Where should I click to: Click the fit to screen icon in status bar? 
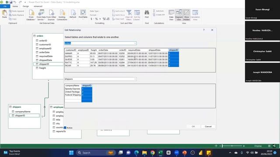[216, 146]
